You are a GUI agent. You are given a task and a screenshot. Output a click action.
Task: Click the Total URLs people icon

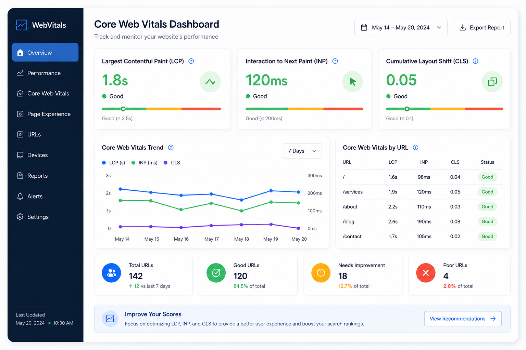[x=111, y=273]
